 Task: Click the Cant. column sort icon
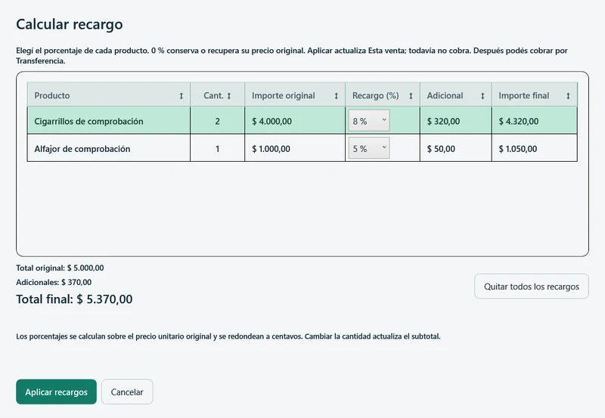229,96
